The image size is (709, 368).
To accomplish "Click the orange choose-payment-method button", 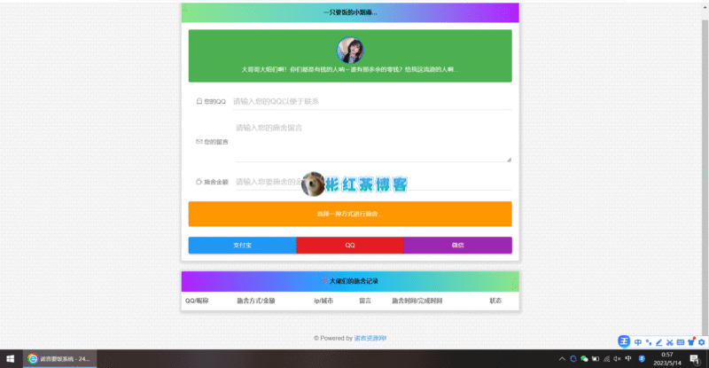I will (x=350, y=214).
